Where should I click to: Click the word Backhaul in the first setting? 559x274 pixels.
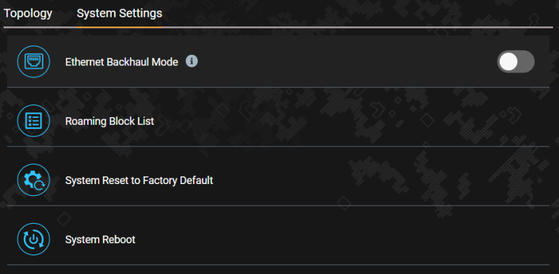pyautogui.click(x=128, y=62)
